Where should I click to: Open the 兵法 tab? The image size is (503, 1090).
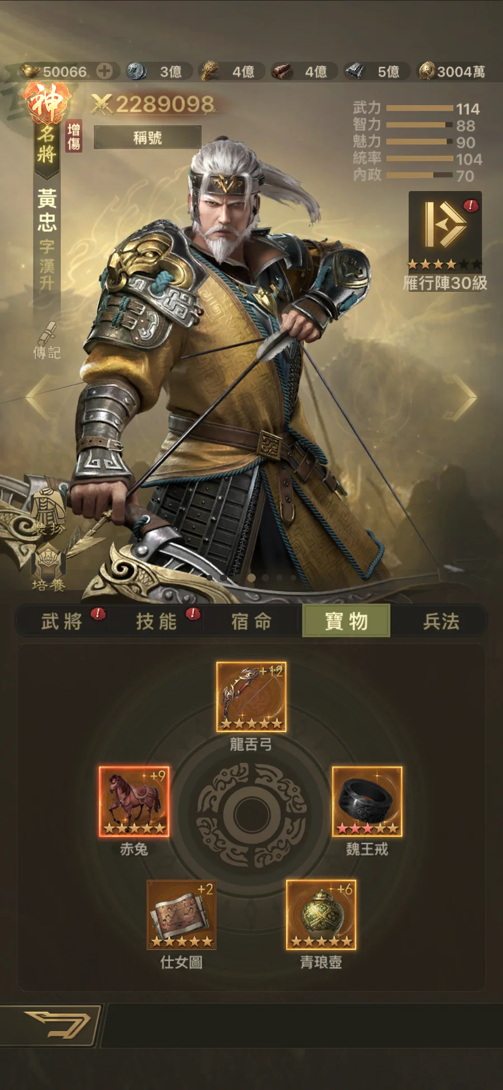pyautogui.click(x=441, y=621)
